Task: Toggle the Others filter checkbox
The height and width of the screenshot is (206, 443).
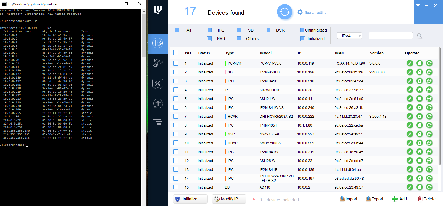Action: (239, 39)
